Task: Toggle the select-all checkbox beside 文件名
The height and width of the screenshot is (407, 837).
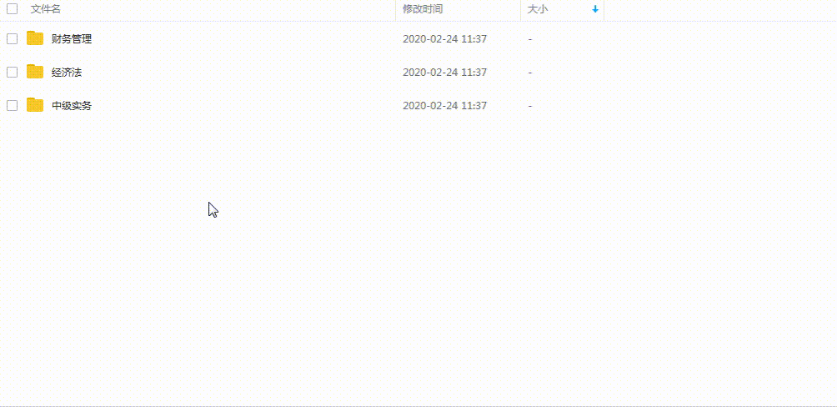Action: click(x=12, y=8)
